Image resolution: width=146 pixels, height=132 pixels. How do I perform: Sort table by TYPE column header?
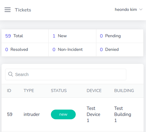coord(29,91)
